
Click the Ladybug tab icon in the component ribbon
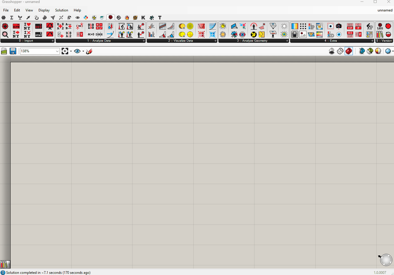(x=110, y=18)
